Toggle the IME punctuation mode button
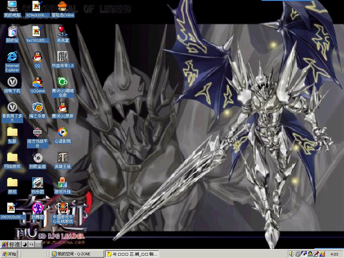Viewport: 344px width, 258px height. click(x=32, y=244)
